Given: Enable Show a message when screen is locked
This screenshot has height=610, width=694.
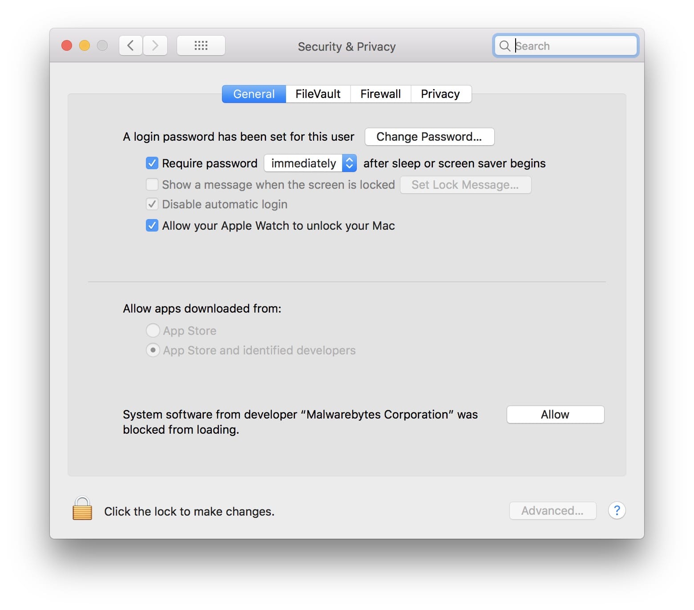Looking at the screenshot, I should point(152,184).
